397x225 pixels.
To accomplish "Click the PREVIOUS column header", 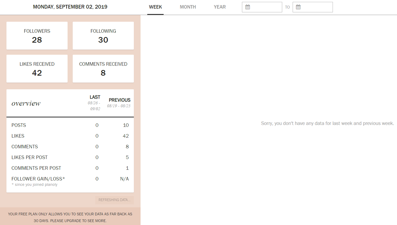I will click(119, 100).
